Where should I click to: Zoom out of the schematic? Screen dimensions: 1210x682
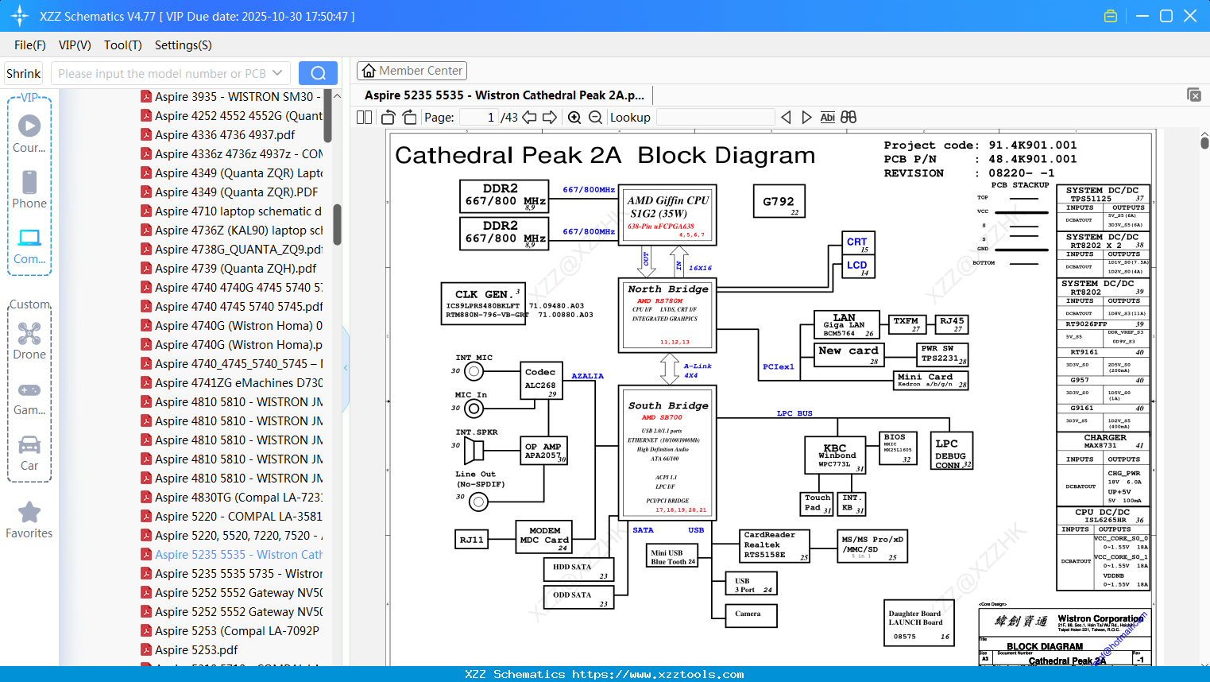[595, 117]
